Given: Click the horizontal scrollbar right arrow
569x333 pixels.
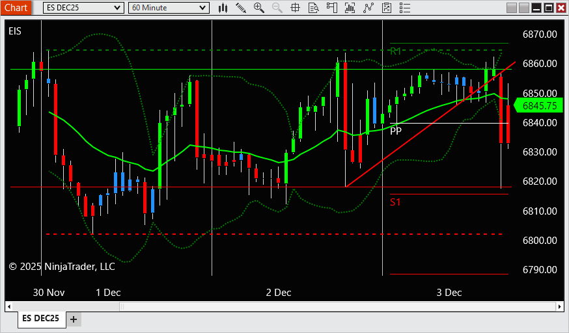Looking at the screenshot, I should coord(560,307).
